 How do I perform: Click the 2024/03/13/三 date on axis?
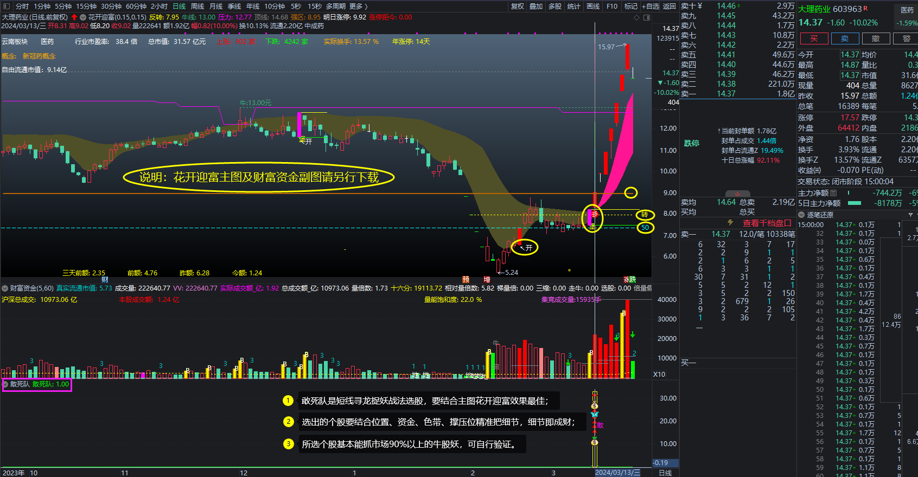point(617,473)
